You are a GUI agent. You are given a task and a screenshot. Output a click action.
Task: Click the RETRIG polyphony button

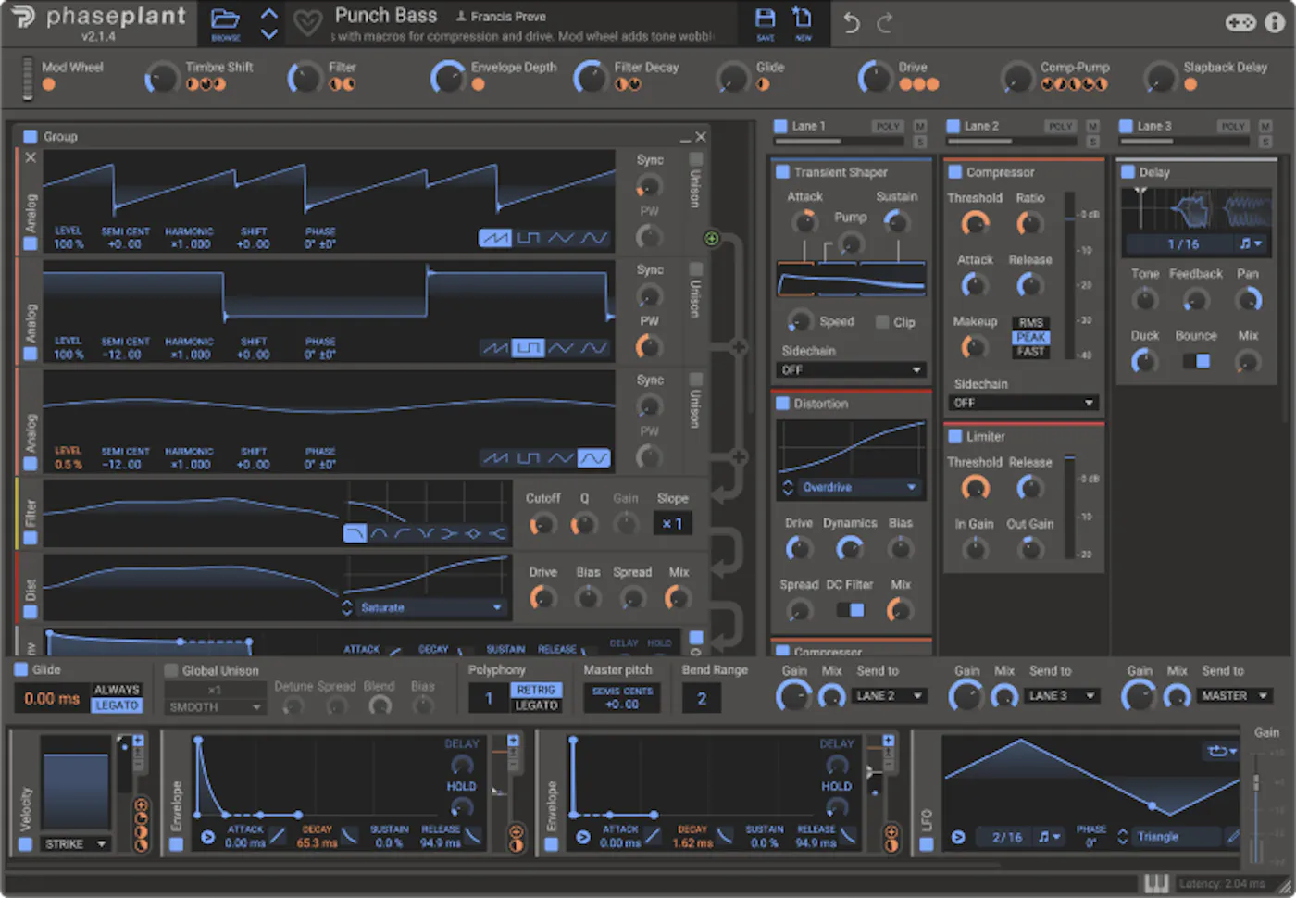coord(536,690)
